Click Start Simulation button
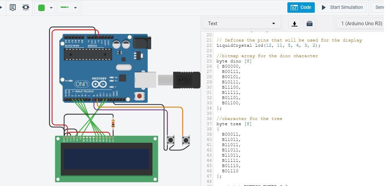Image resolution: width=385 pixels, height=186 pixels. [342, 8]
